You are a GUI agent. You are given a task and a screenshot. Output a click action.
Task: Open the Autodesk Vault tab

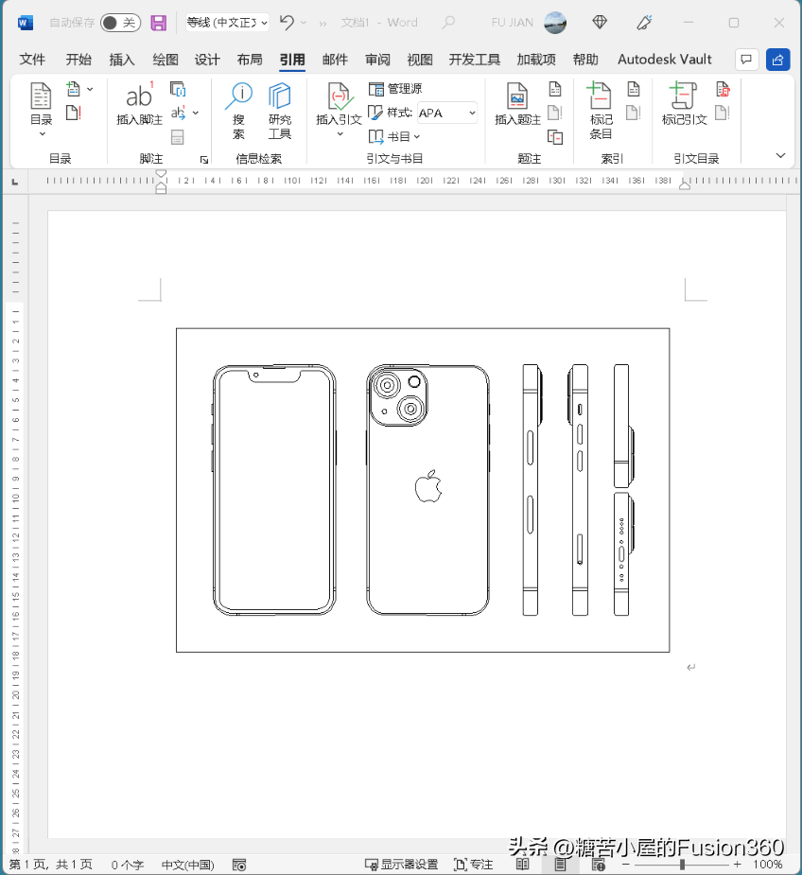(664, 60)
